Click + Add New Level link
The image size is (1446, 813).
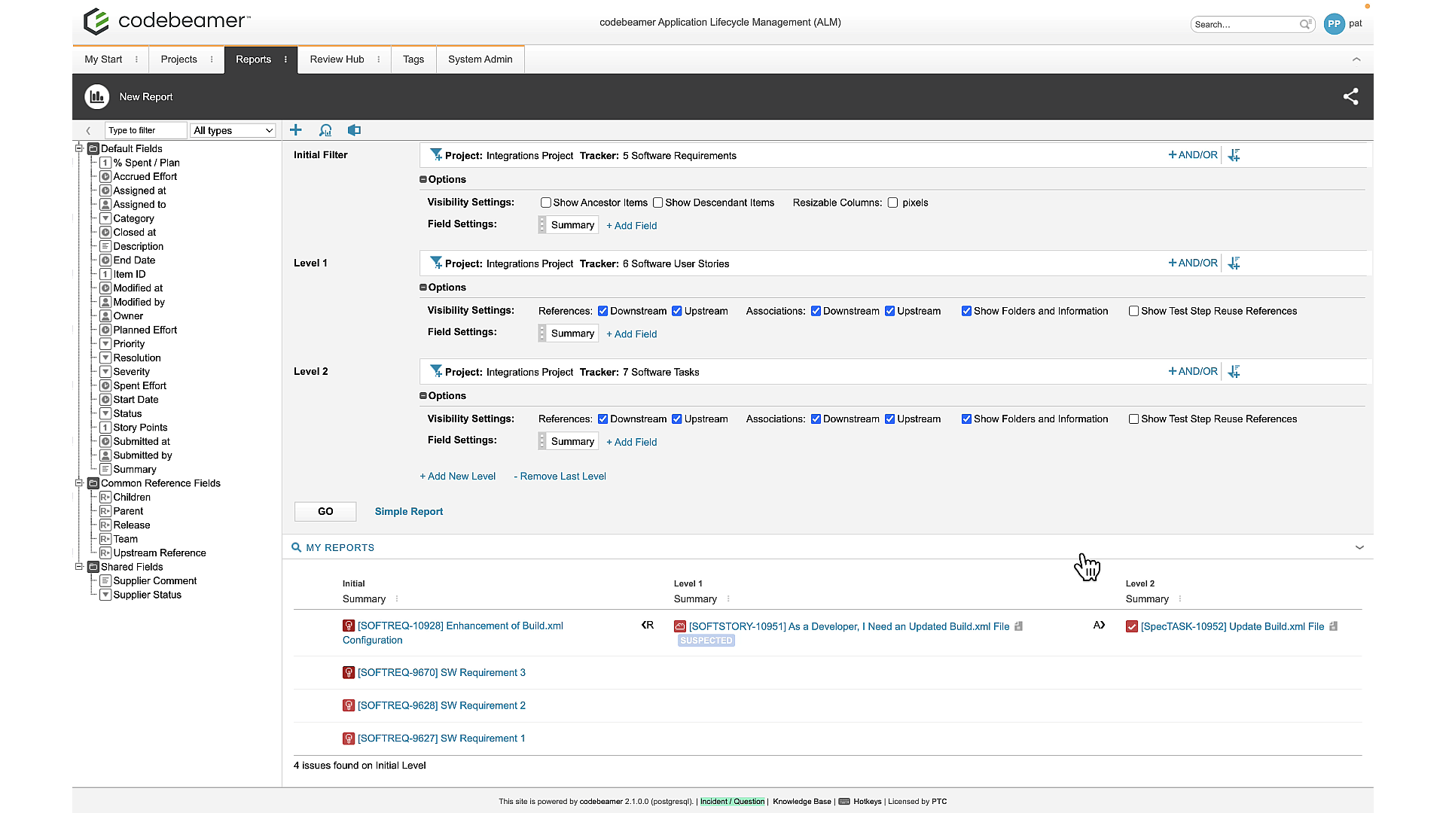458,477
